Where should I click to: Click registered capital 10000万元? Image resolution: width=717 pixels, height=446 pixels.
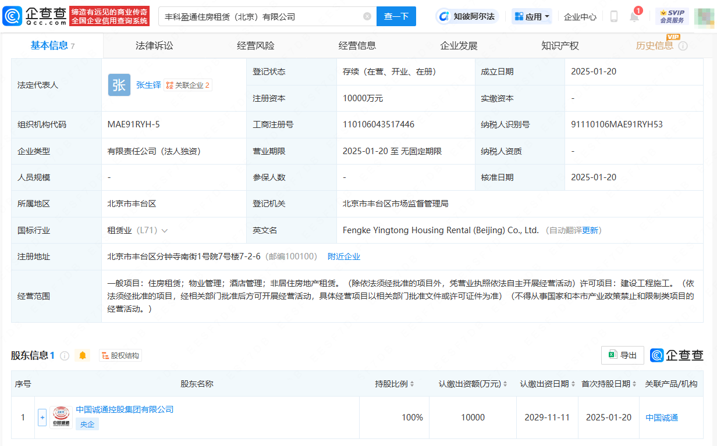coord(363,98)
